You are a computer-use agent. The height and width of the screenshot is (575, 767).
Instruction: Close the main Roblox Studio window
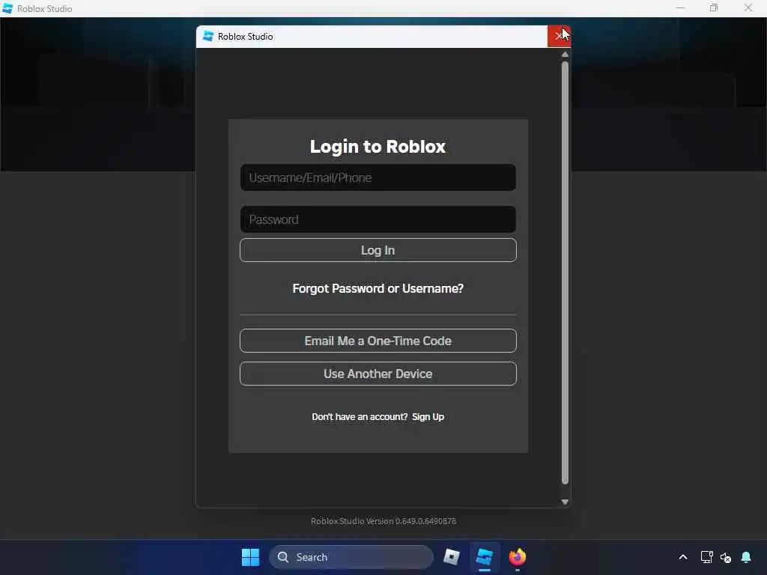tap(748, 7)
